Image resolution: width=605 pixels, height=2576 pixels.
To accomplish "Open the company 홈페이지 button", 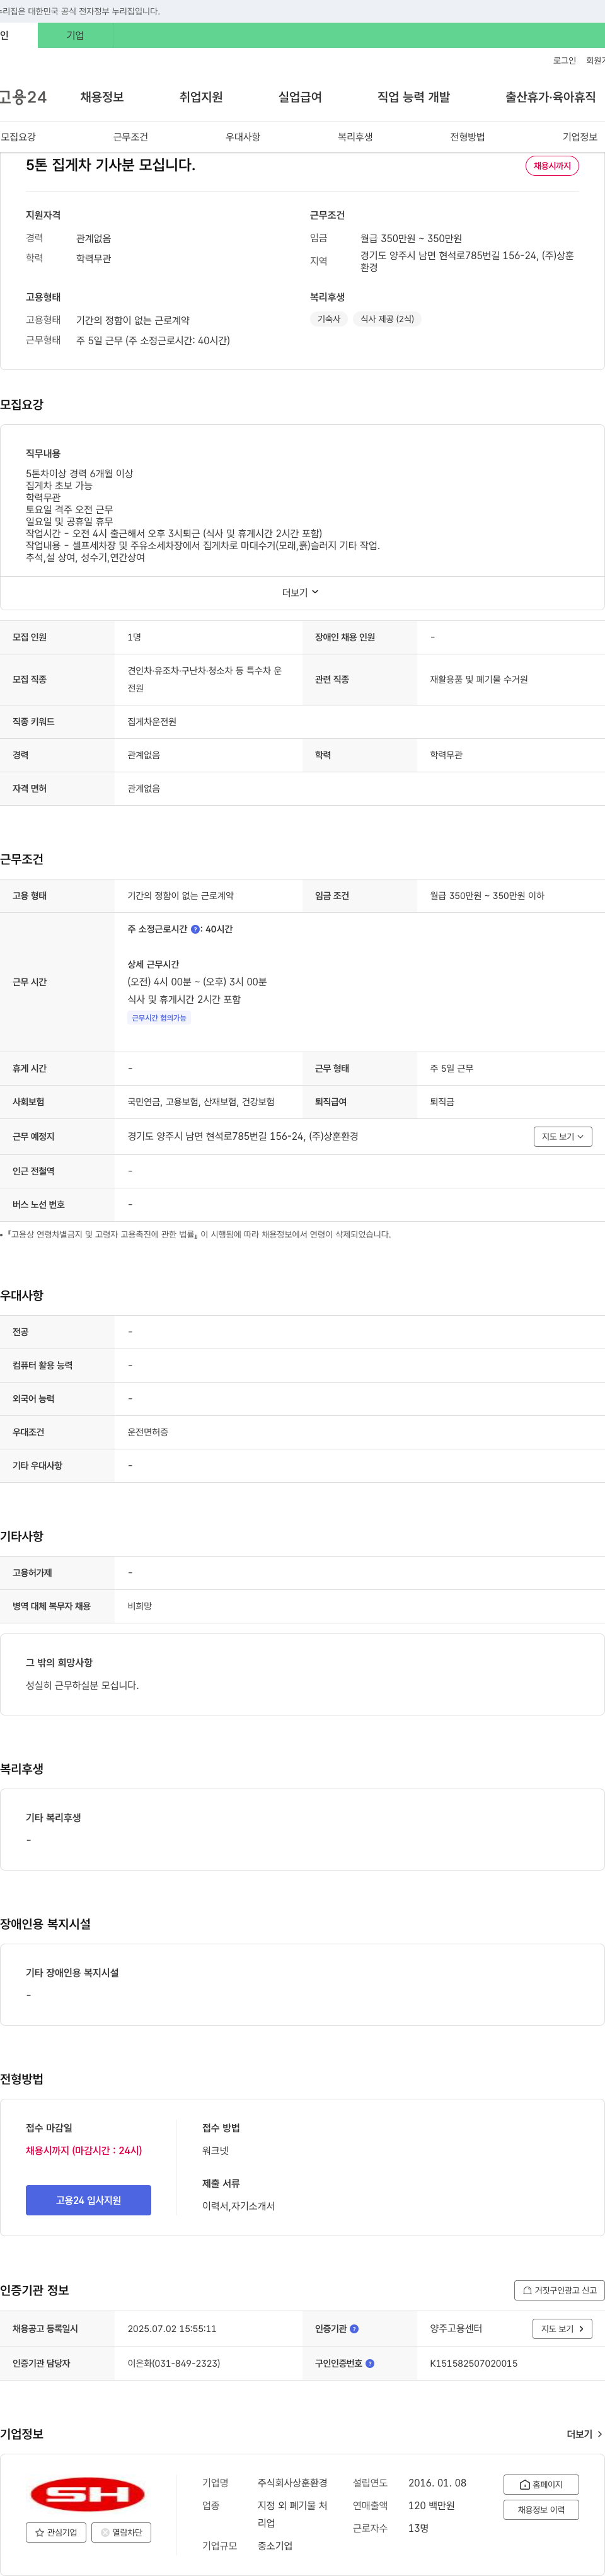I will (541, 2484).
